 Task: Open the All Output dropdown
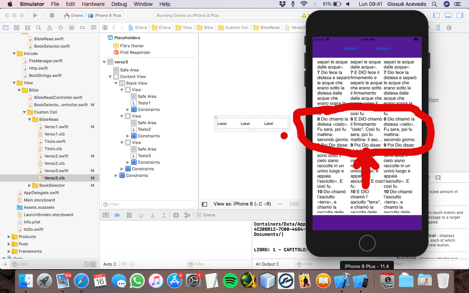pos(266,264)
